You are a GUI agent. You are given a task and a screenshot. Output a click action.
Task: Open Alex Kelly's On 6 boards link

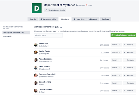coord(104,45)
